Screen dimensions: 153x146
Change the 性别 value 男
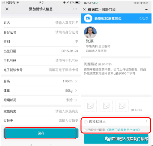[77, 41]
